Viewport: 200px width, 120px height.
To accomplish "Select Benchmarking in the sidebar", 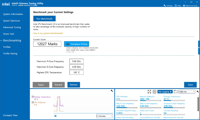I will coord(12,40).
